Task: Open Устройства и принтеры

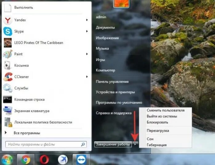Action: tap(115, 92)
